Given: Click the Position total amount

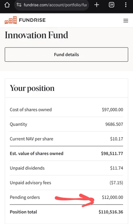Looking at the screenshot, I should point(111,212).
